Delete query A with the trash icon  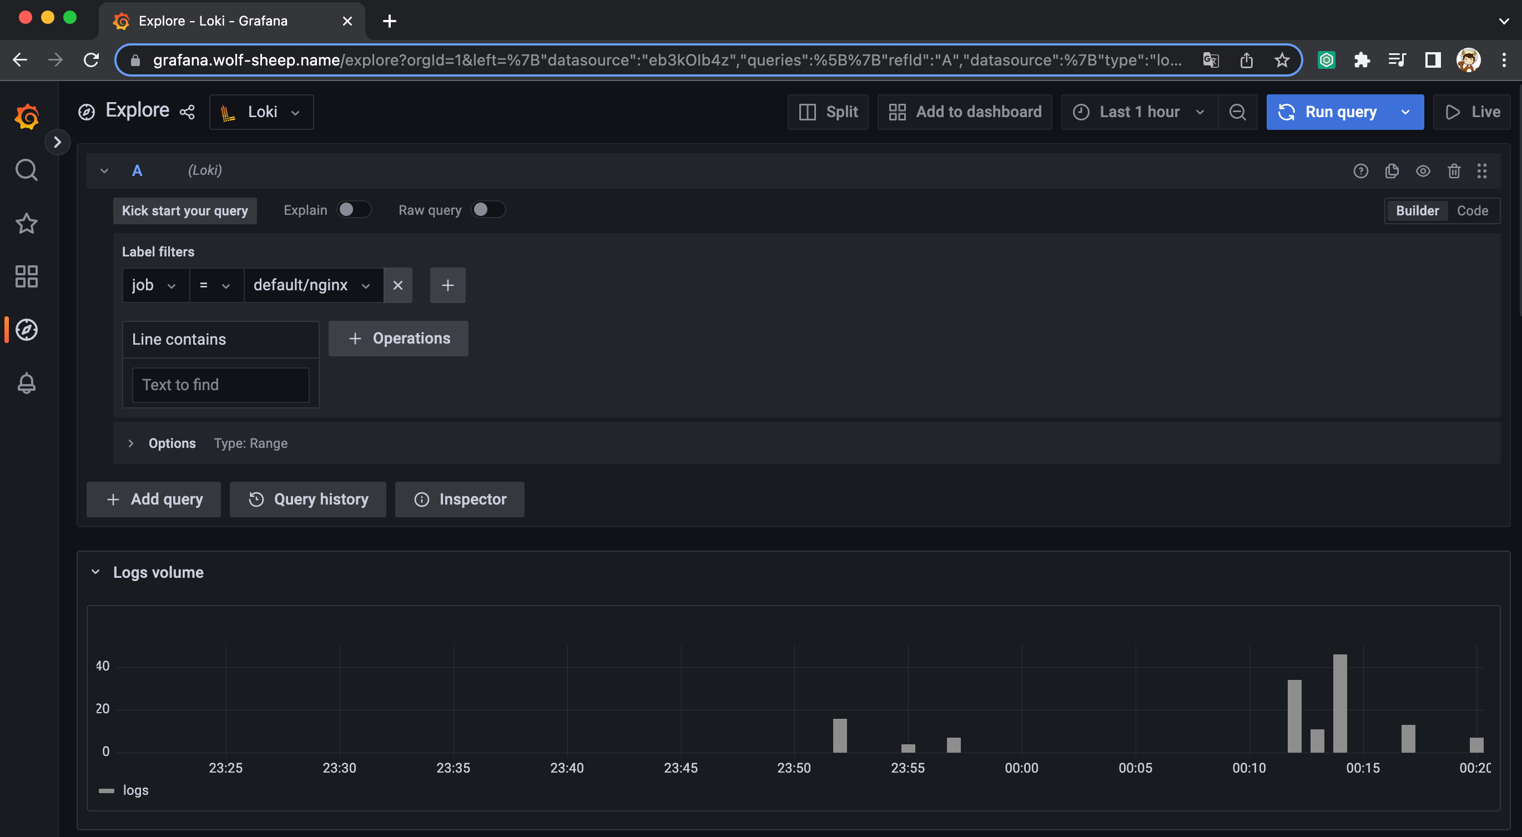pyautogui.click(x=1454, y=171)
